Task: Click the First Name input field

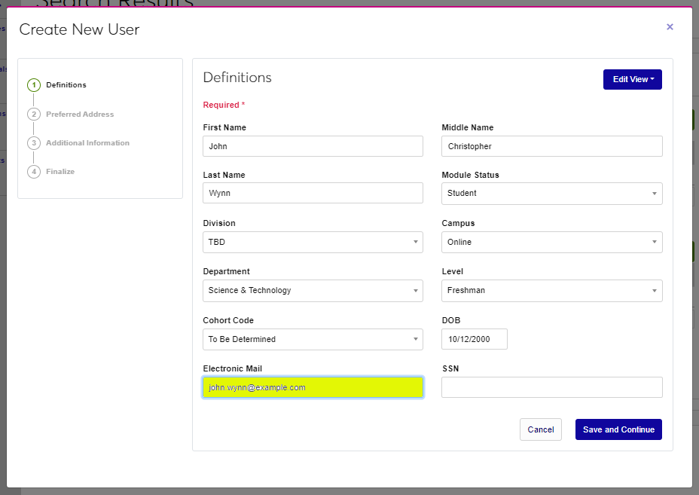Action: click(x=313, y=146)
